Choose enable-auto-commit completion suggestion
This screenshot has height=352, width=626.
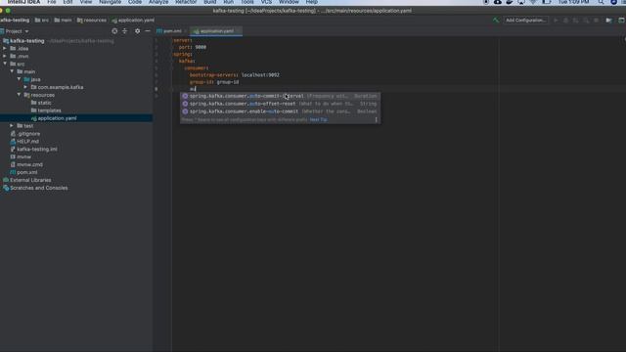coord(280,111)
